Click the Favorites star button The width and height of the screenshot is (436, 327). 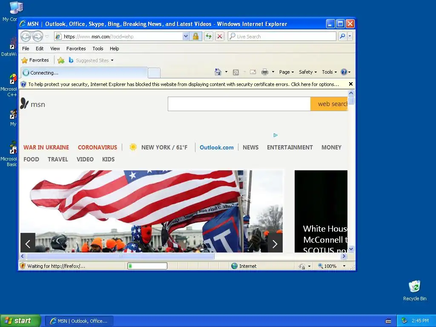pos(35,60)
